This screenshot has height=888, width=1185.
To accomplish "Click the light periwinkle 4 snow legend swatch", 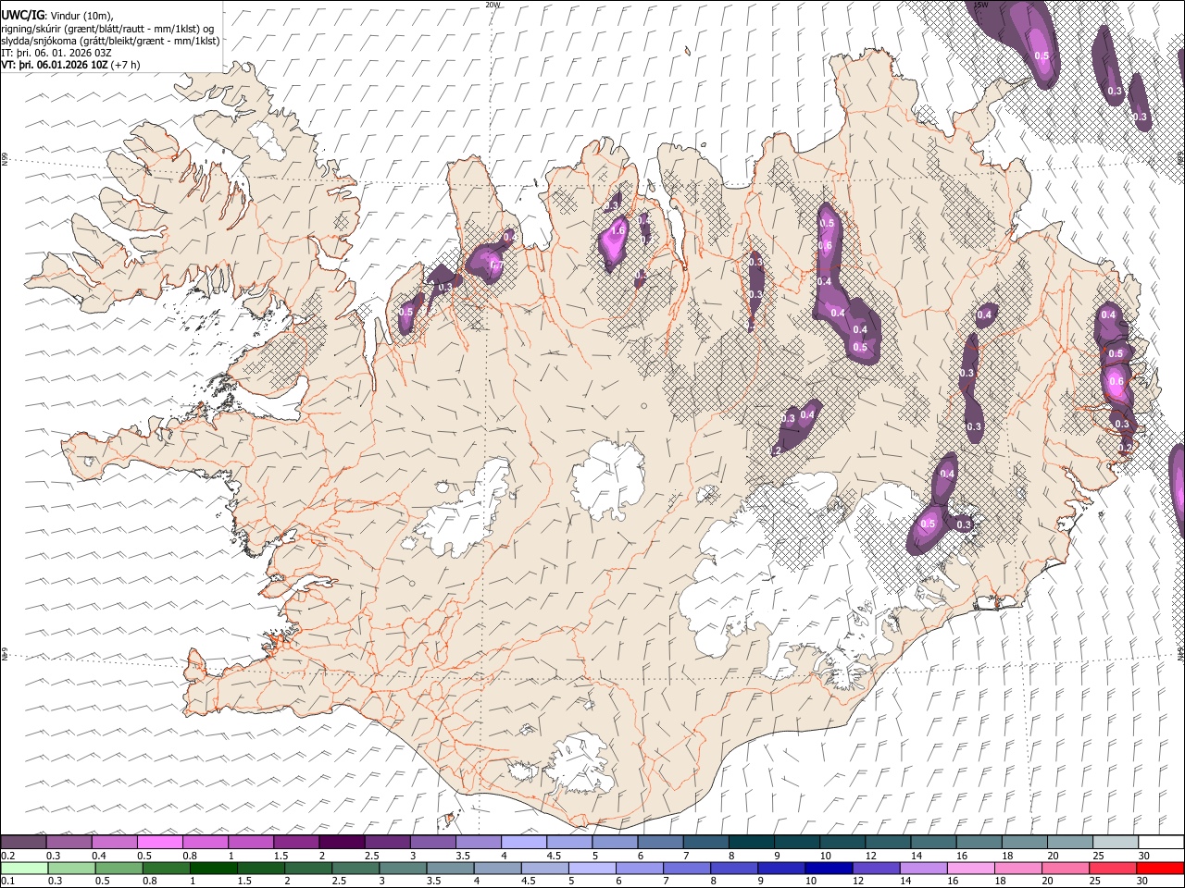I will pyautogui.click(x=524, y=843).
